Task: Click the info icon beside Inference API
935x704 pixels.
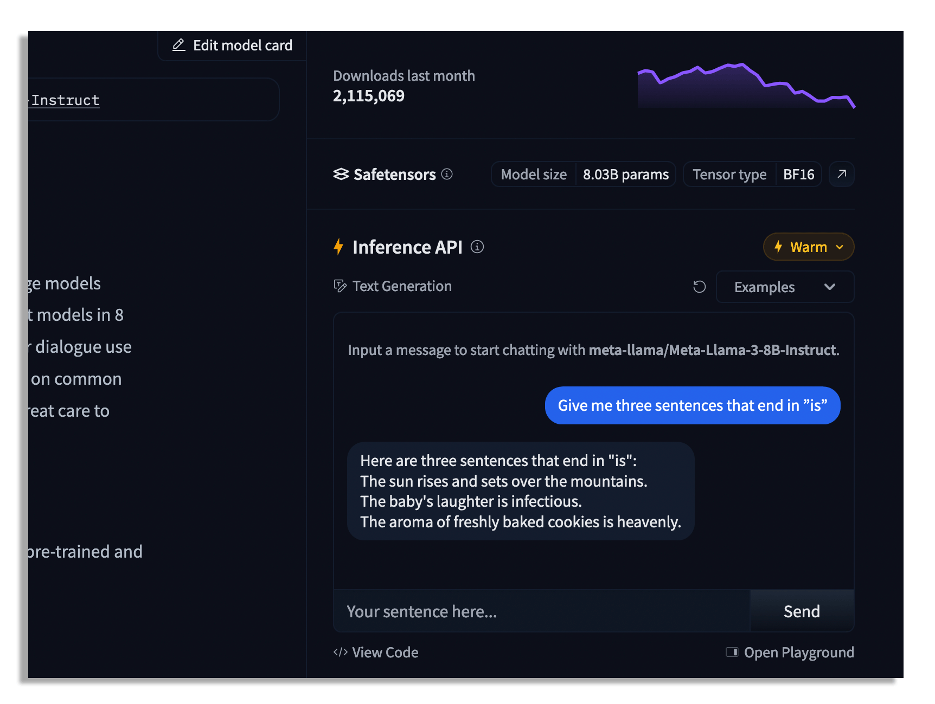Action: click(x=477, y=247)
